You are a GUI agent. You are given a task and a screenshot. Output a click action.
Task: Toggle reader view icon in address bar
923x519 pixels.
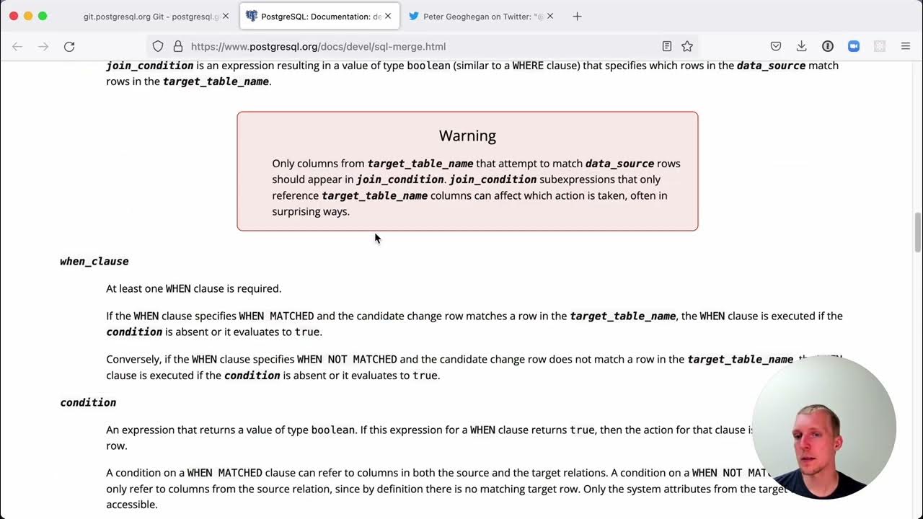(667, 46)
